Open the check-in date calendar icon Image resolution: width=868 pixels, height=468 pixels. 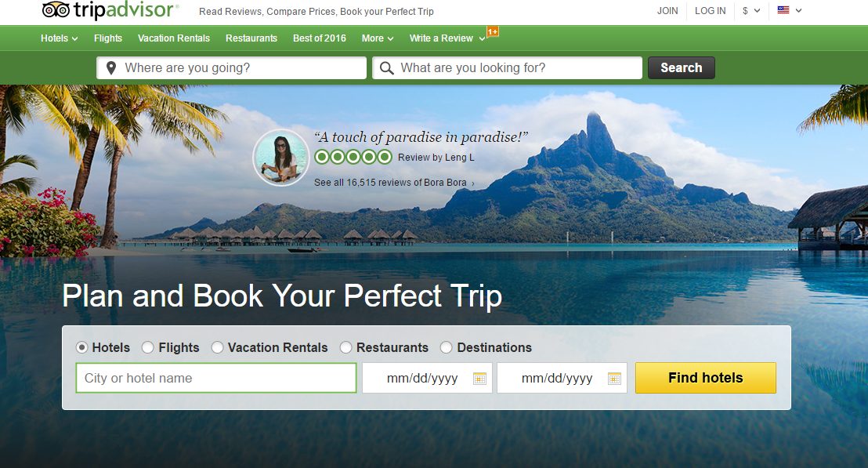point(479,379)
